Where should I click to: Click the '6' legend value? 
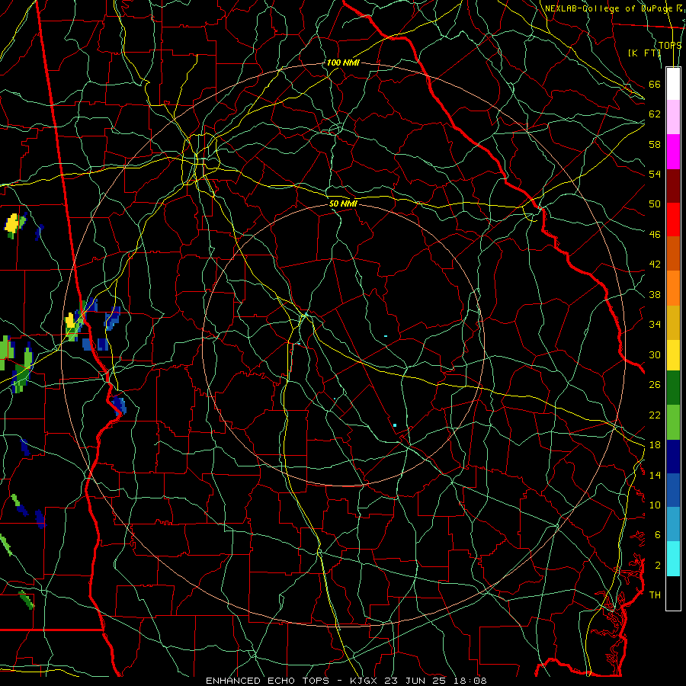pos(658,534)
